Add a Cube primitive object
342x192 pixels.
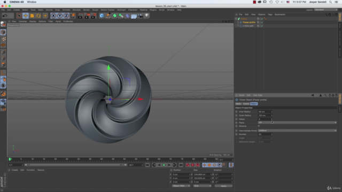(x=102, y=15)
